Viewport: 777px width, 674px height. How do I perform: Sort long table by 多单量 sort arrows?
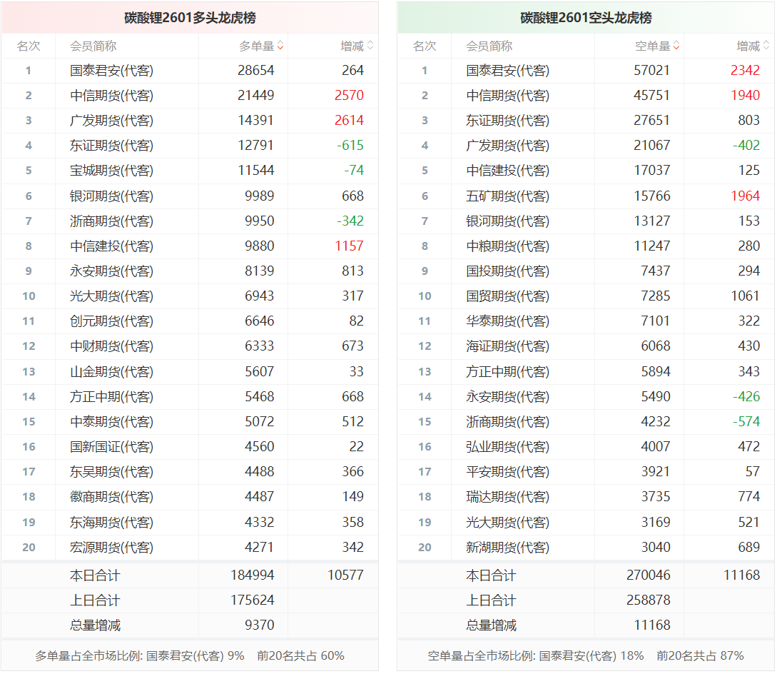tap(280, 46)
